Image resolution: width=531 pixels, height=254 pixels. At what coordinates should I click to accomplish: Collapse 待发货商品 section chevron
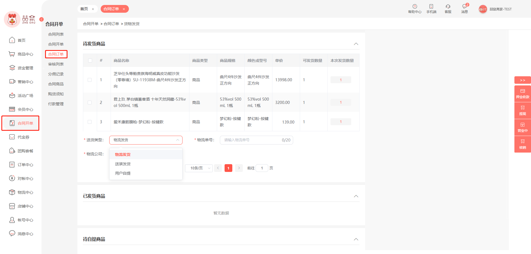point(356,44)
